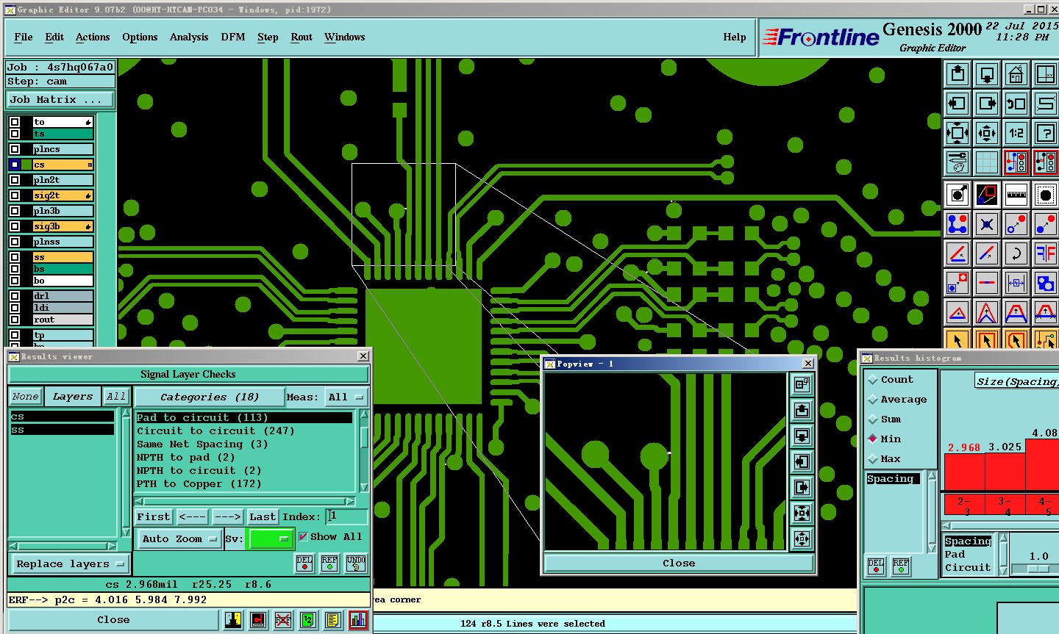The width and height of the screenshot is (1059, 634).
Task: Select the ss layer in Results viewer list
Action: 62,430
